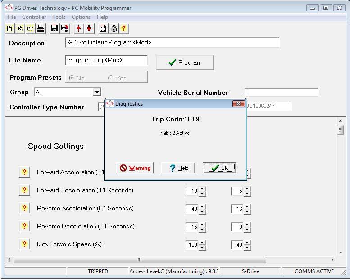Screen dimensions: 350x280
Task: Increase Forward Deceleration second value of 5
Action: point(247,189)
